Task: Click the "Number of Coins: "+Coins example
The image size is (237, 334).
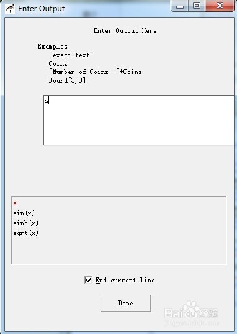Action: pyautogui.click(x=96, y=72)
